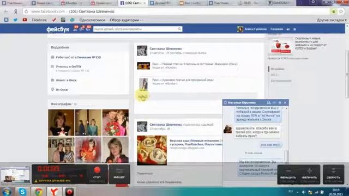Click the search magnifier in Facebook search box
Viewport: 349px width, 196px height.
(x=179, y=29)
